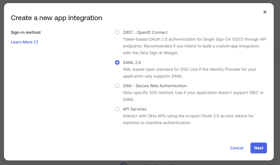Screen dimensions: 280x165
Task: Click the XML-based open standard description
Action: tap(189, 69)
